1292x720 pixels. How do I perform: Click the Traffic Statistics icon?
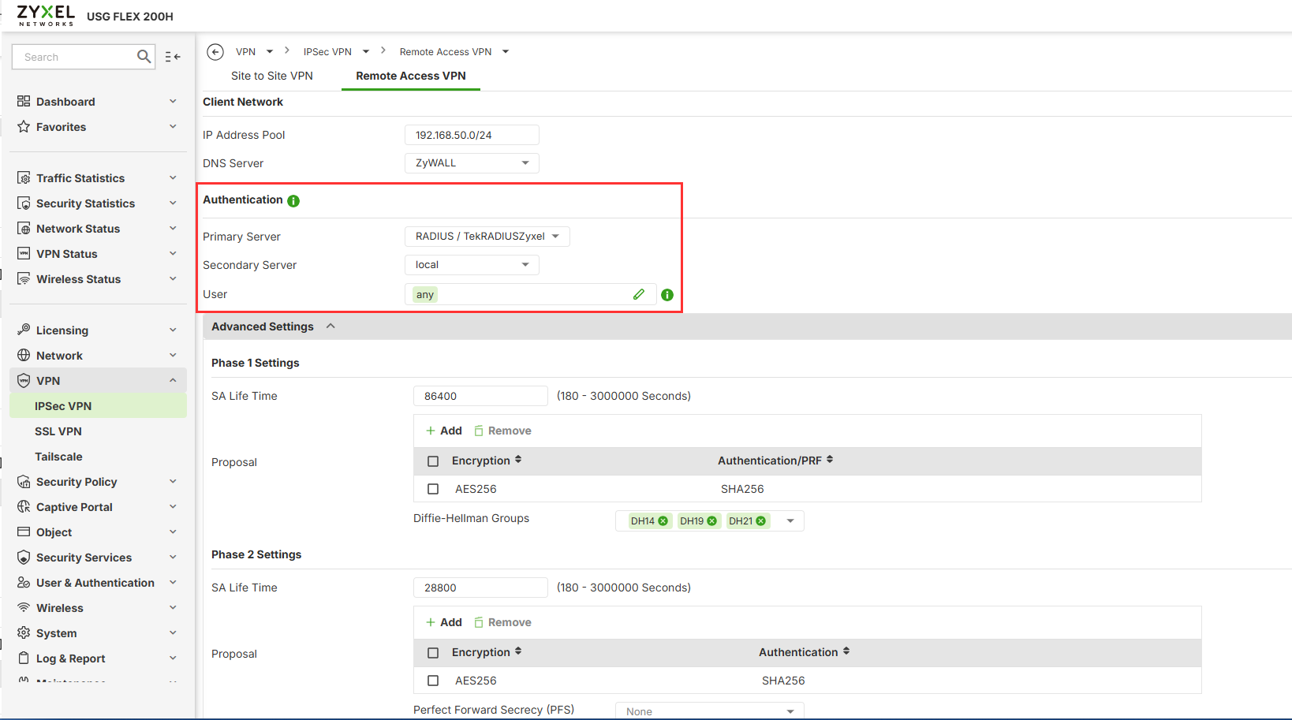[x=24, y=178]
